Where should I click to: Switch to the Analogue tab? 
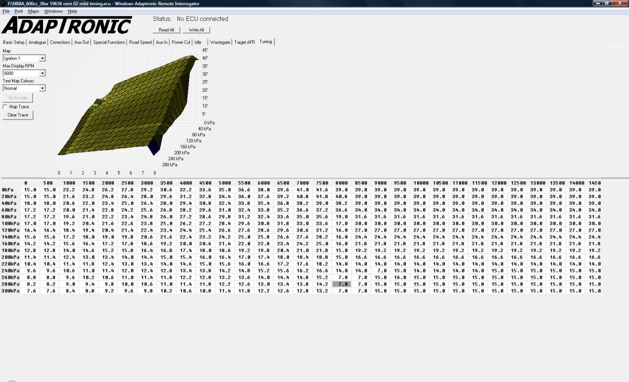[x=37, y=42]
